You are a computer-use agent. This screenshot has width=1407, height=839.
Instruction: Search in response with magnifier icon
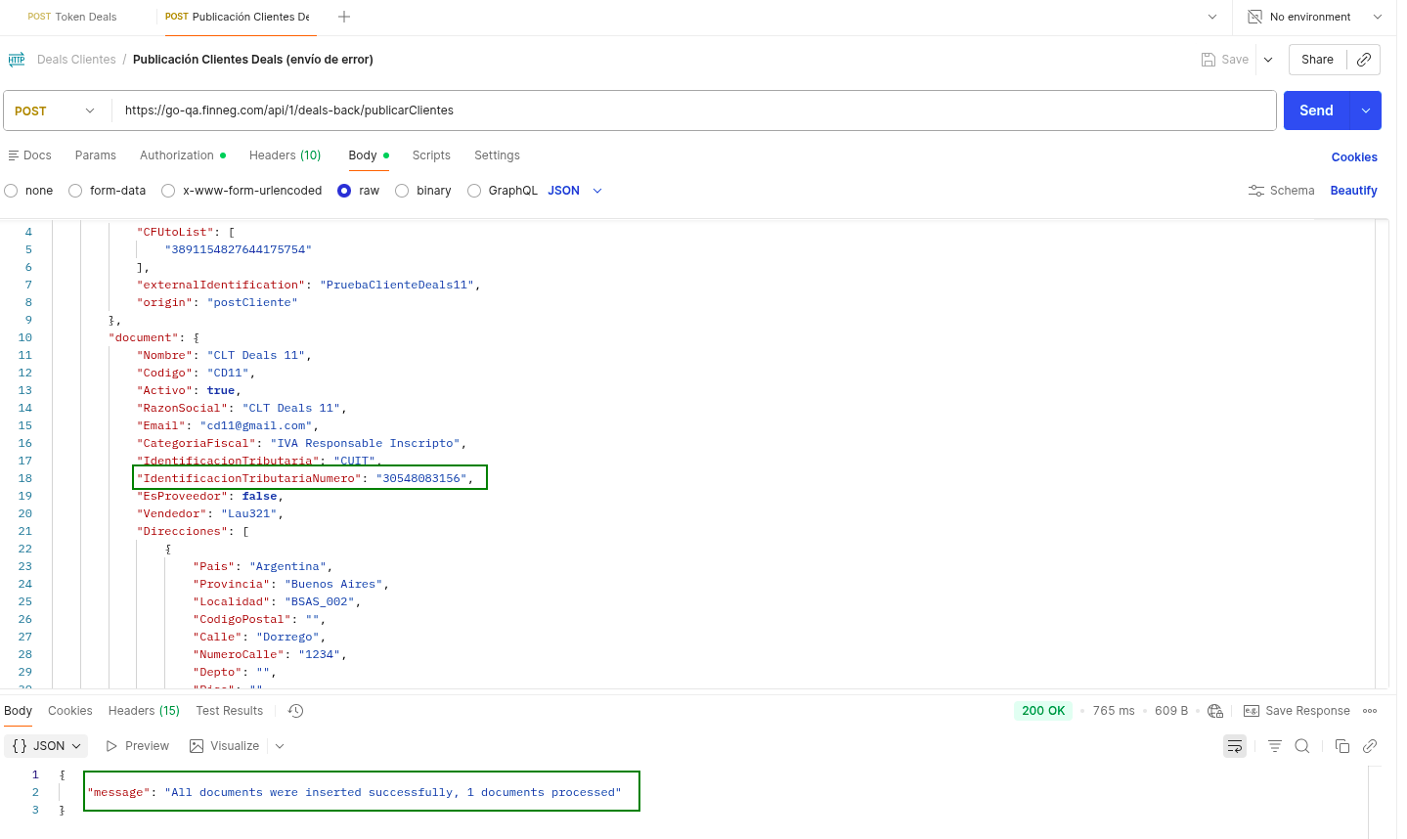pos(1302,746)
